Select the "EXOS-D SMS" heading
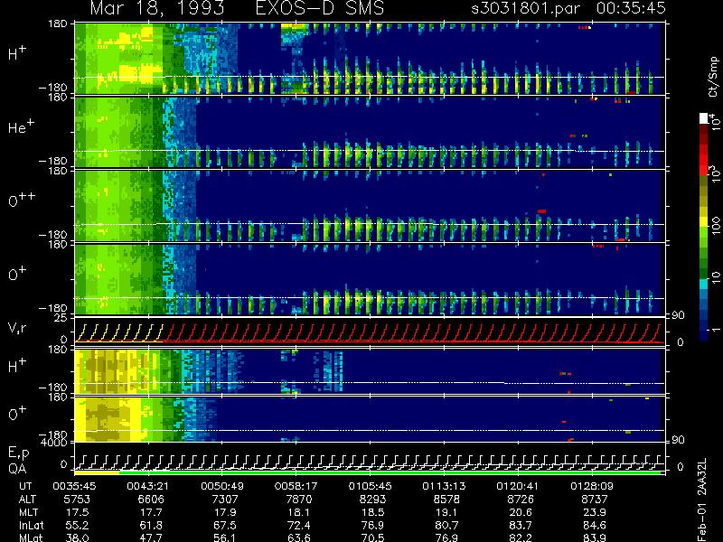Viewport: 723px width, 542px height. [x=319, y=8]
